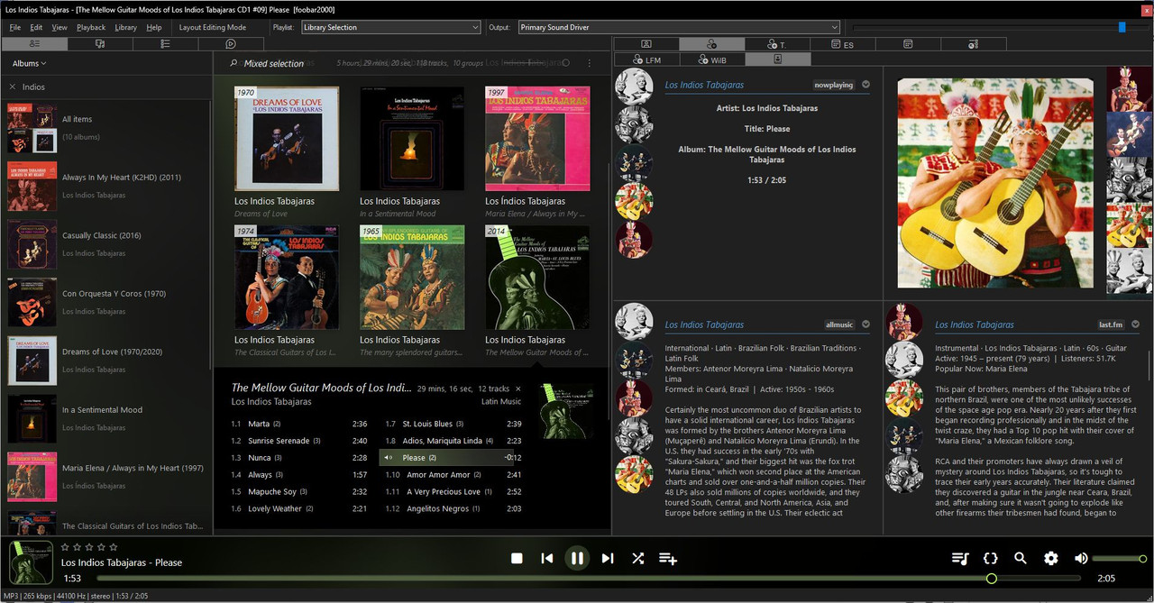The width and height of the screenshot is (1154, 603).
Task: Switch to the WilB tab
Action: (x=711, y=59)
